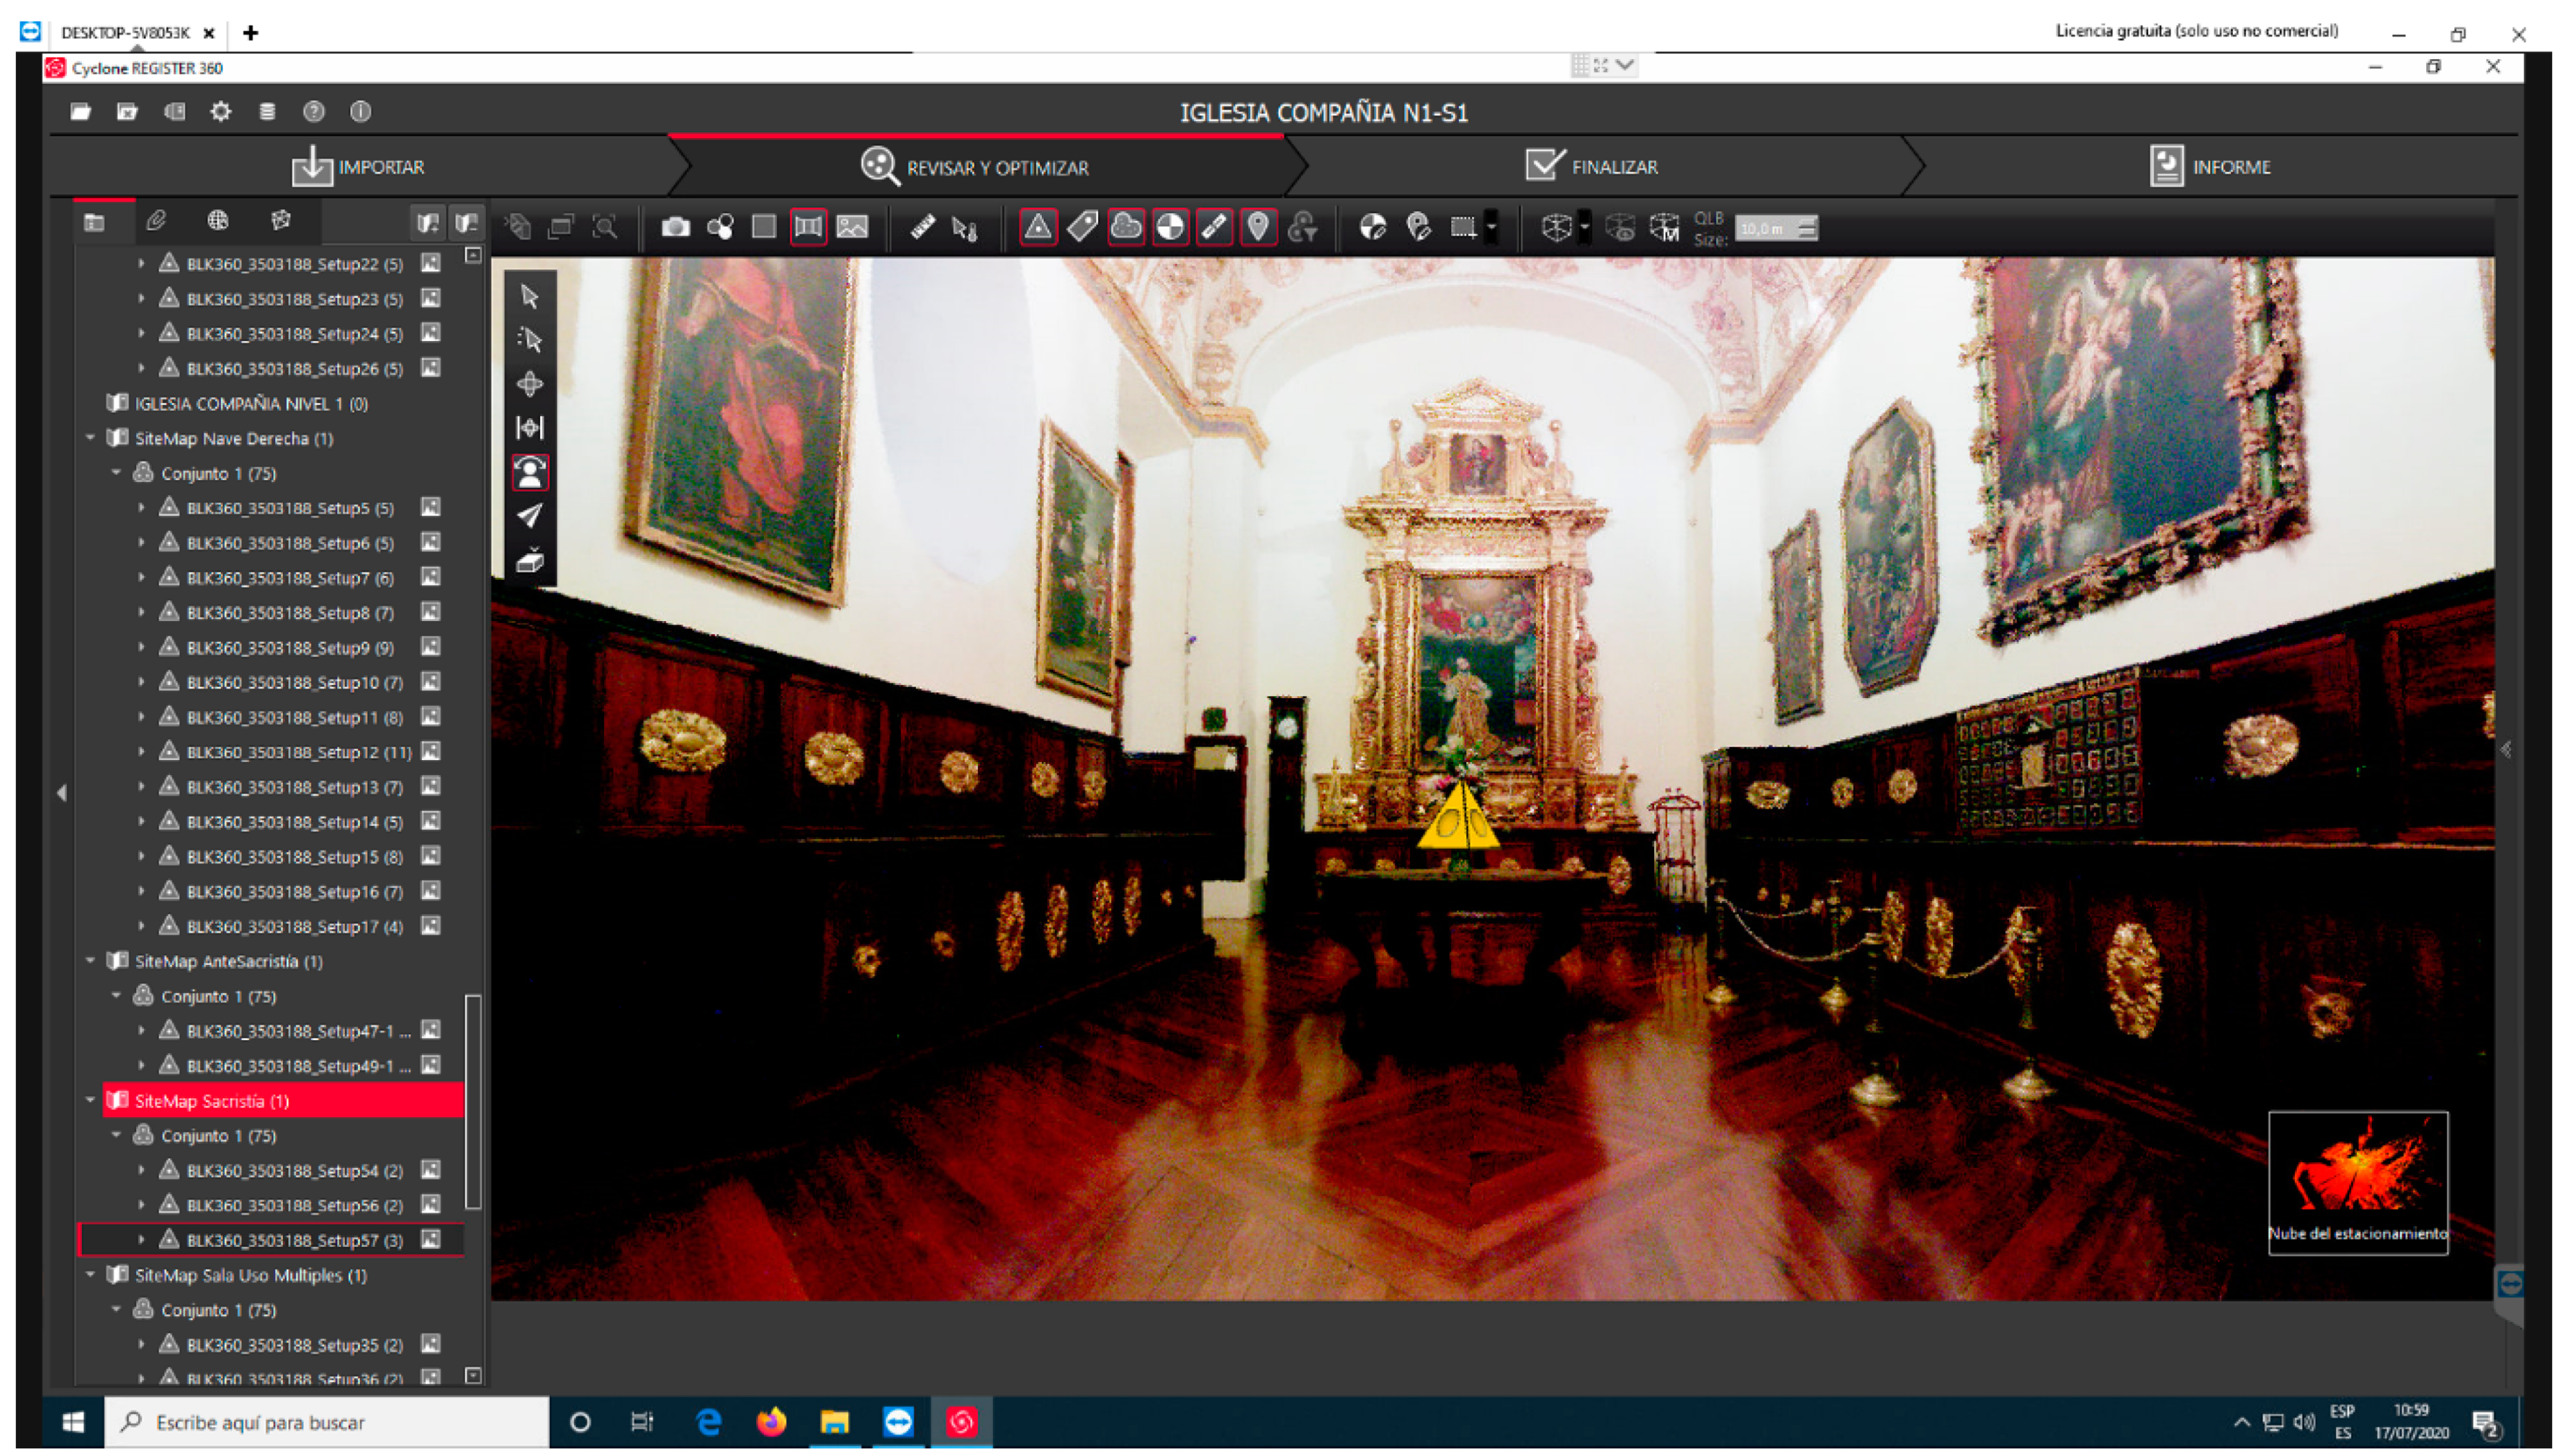Click the location pin icon
The width and height of the screenshot is (2568, 1456).
click(x=1257, y=227)
